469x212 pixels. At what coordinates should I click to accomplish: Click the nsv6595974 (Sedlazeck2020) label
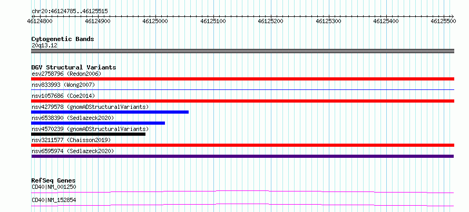(x=73, y=151)
